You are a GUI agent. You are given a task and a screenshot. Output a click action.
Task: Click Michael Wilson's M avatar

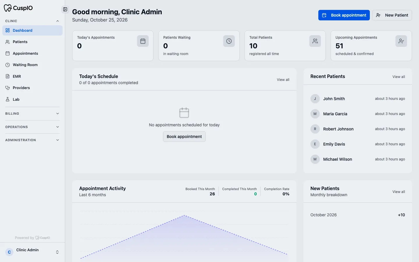[x=315, y=159]
